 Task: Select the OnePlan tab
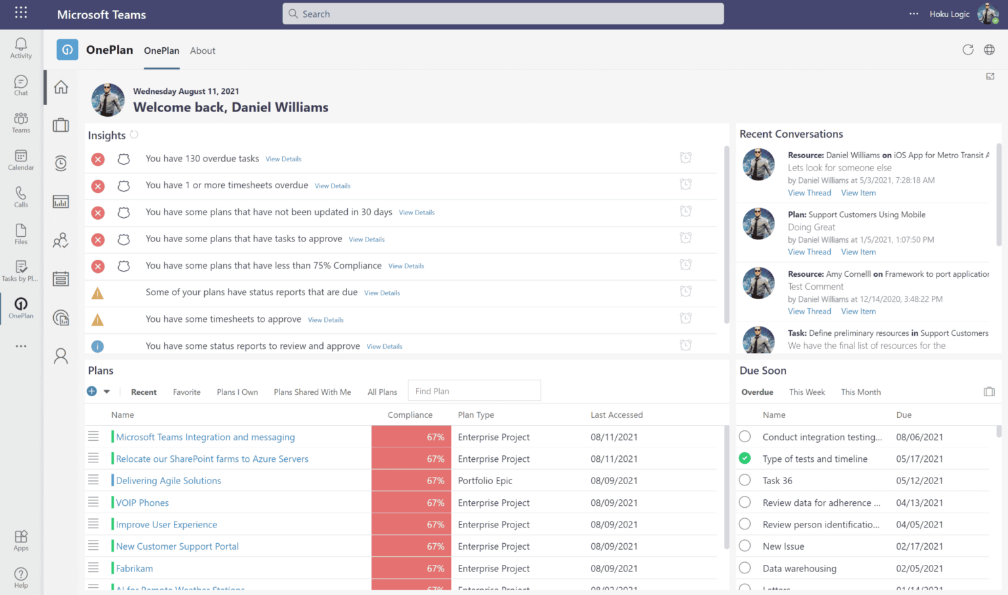(161, 51)
